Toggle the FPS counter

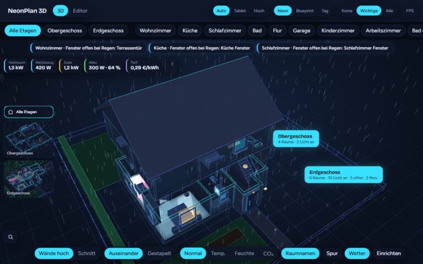pyautogui.click(x=410, y=11)
